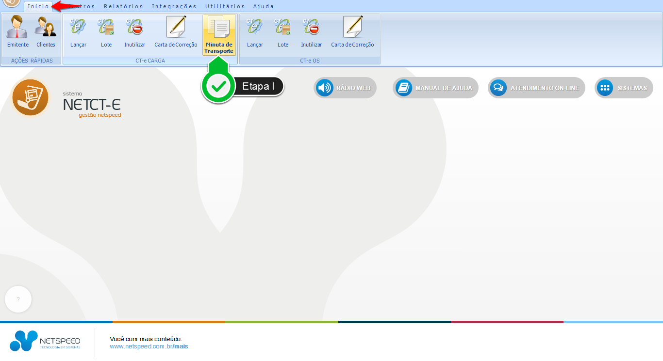Click Lote in the CT-e CARGA group
Image resolution: width=663 pixels, height=361 pixels.
[106, 33]
